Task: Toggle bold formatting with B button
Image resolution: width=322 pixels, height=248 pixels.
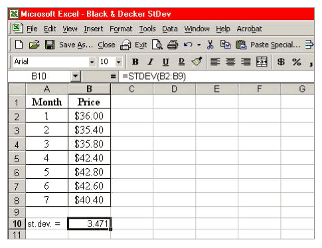Action: pyautogui.click(x=135, y=62)
